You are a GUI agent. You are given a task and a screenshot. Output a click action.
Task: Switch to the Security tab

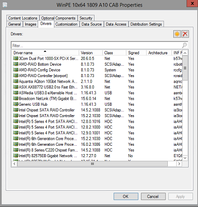coord(86,18)
